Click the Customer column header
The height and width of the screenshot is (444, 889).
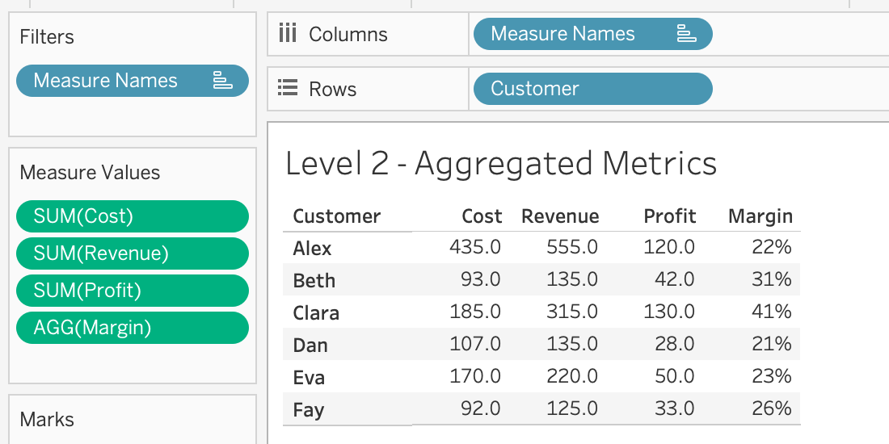point(336,216)
